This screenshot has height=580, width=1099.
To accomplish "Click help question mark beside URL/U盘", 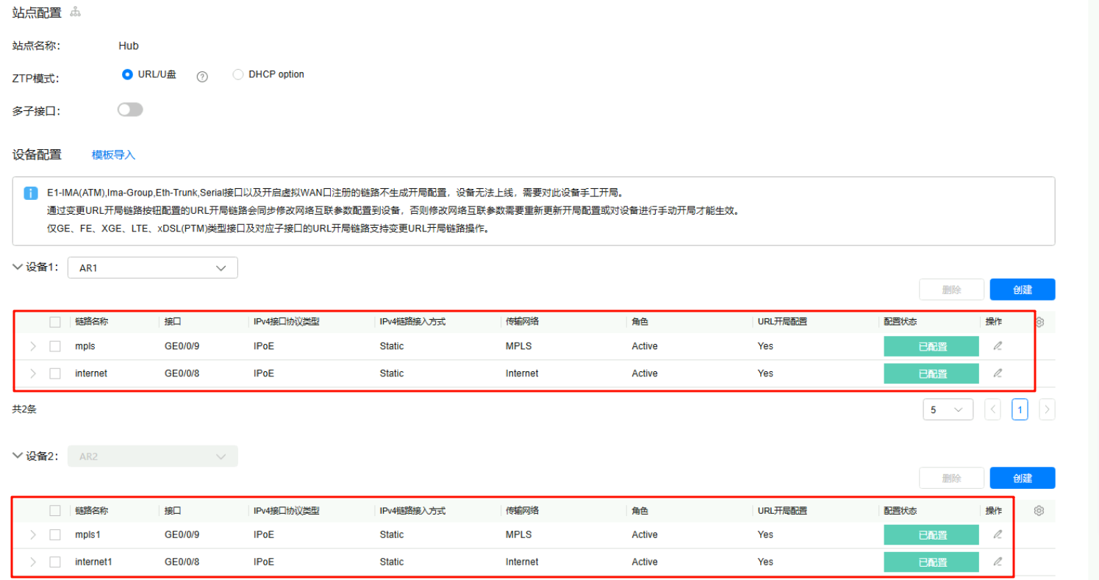I will [x=202, y=76].
